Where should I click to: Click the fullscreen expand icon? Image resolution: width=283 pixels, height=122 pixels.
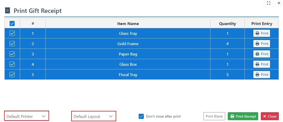(x=269, y=3)
